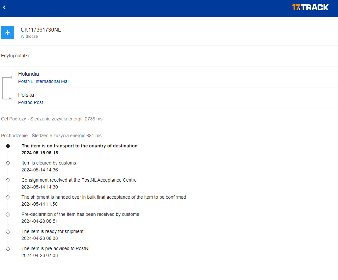The height and width of the screenshot is (280, 338).
Task: Select the text 'Item is cleared by customs'
Action: (49, 163)
